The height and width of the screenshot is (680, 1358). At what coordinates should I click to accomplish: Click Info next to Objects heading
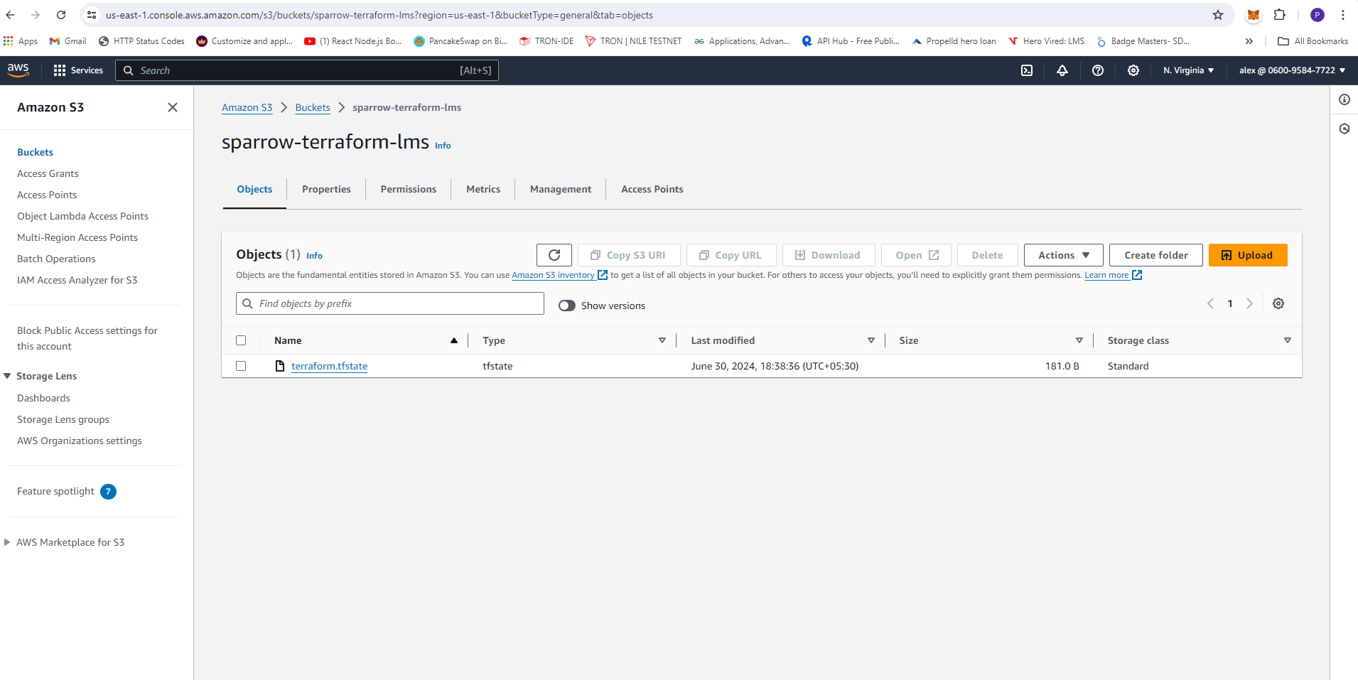click(314, 256)
